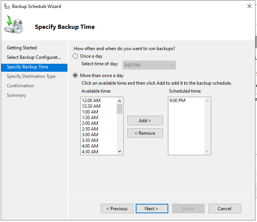Proceed with the Next > button

(x=152, y=209)
